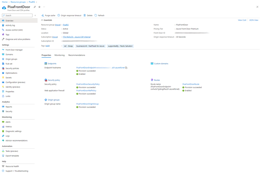The image size is (261, 174).
Task: Pin PisaFrontDoor to dashboard
Action: pyautogui.click(x=35, y=7)
